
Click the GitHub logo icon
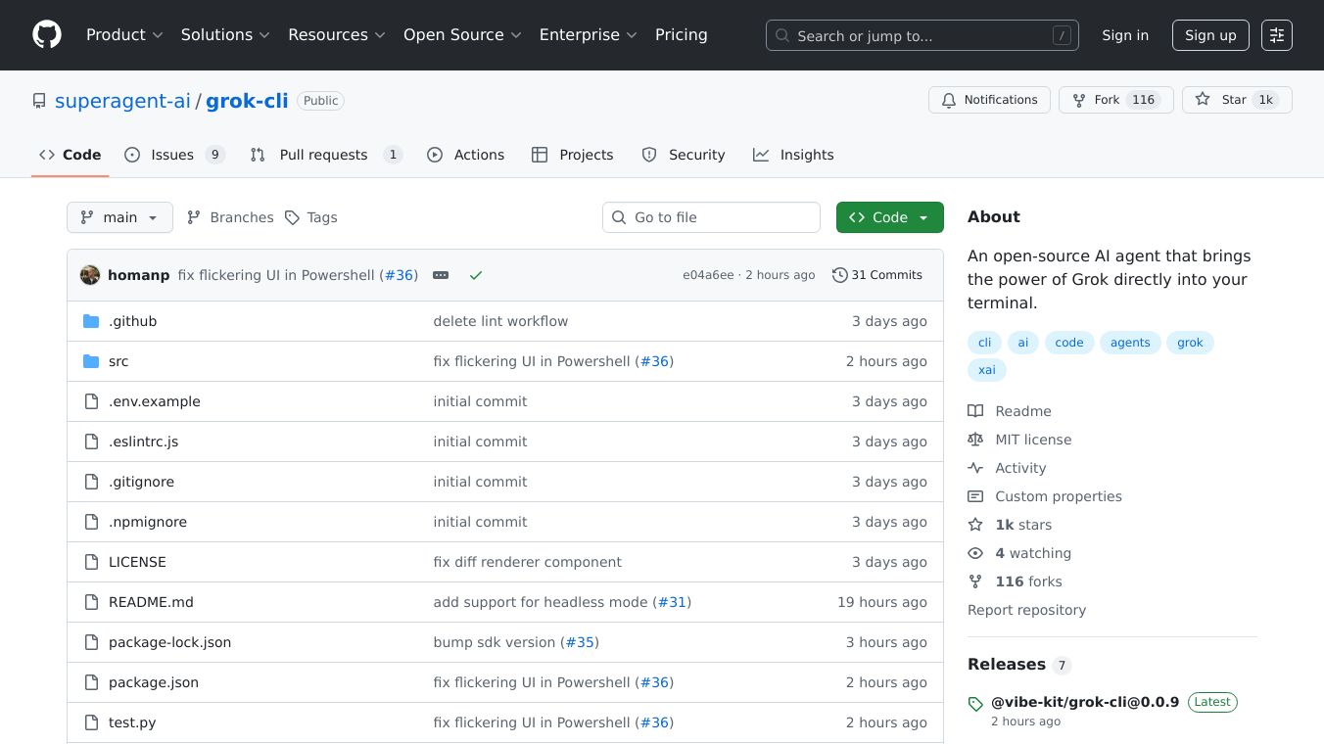click(x=47, y=35)
